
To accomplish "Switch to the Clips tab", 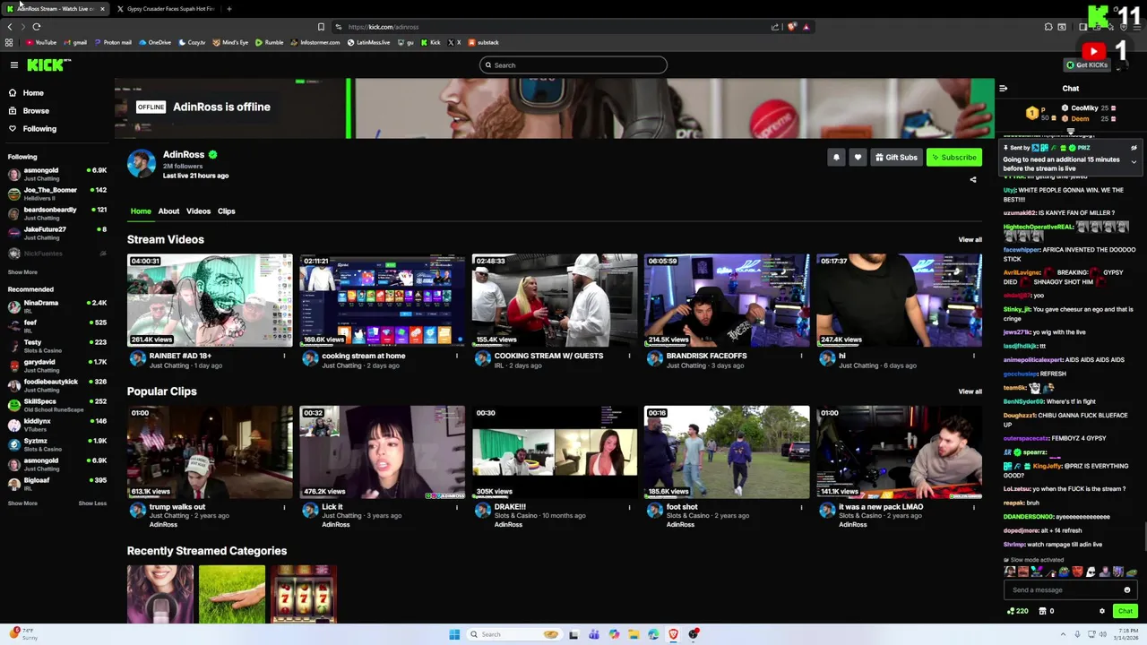I will click(x=226, y=211).
